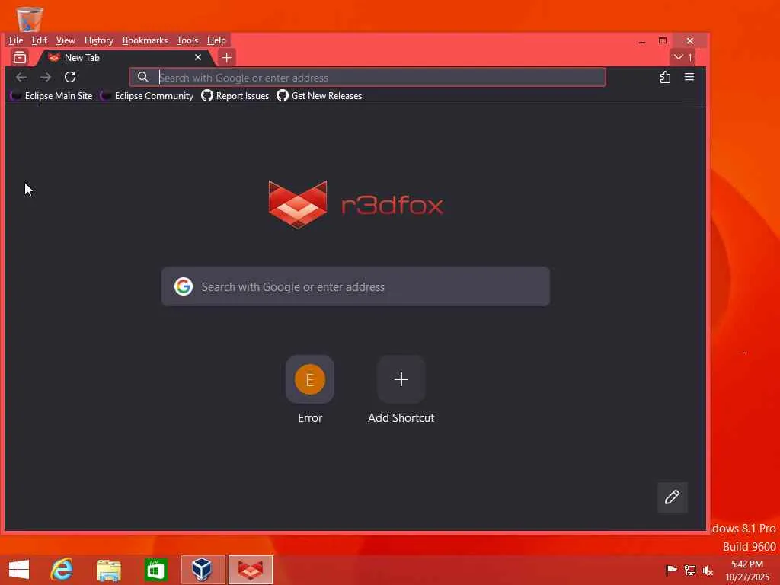Screen dimensions: 780x585
Task: Open Report Issues GitHub bookmark
Action: (x=235, y=96)
